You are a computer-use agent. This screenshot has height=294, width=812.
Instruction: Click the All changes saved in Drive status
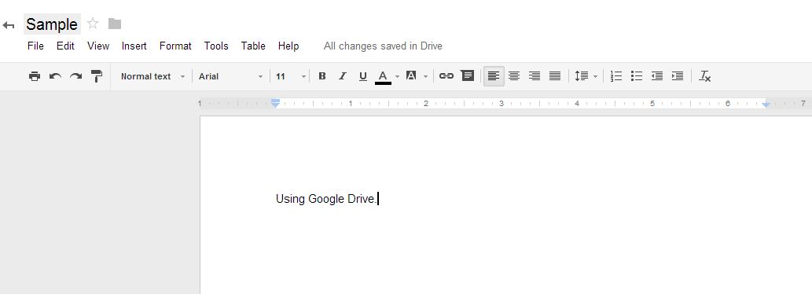[x=383, y=46]
